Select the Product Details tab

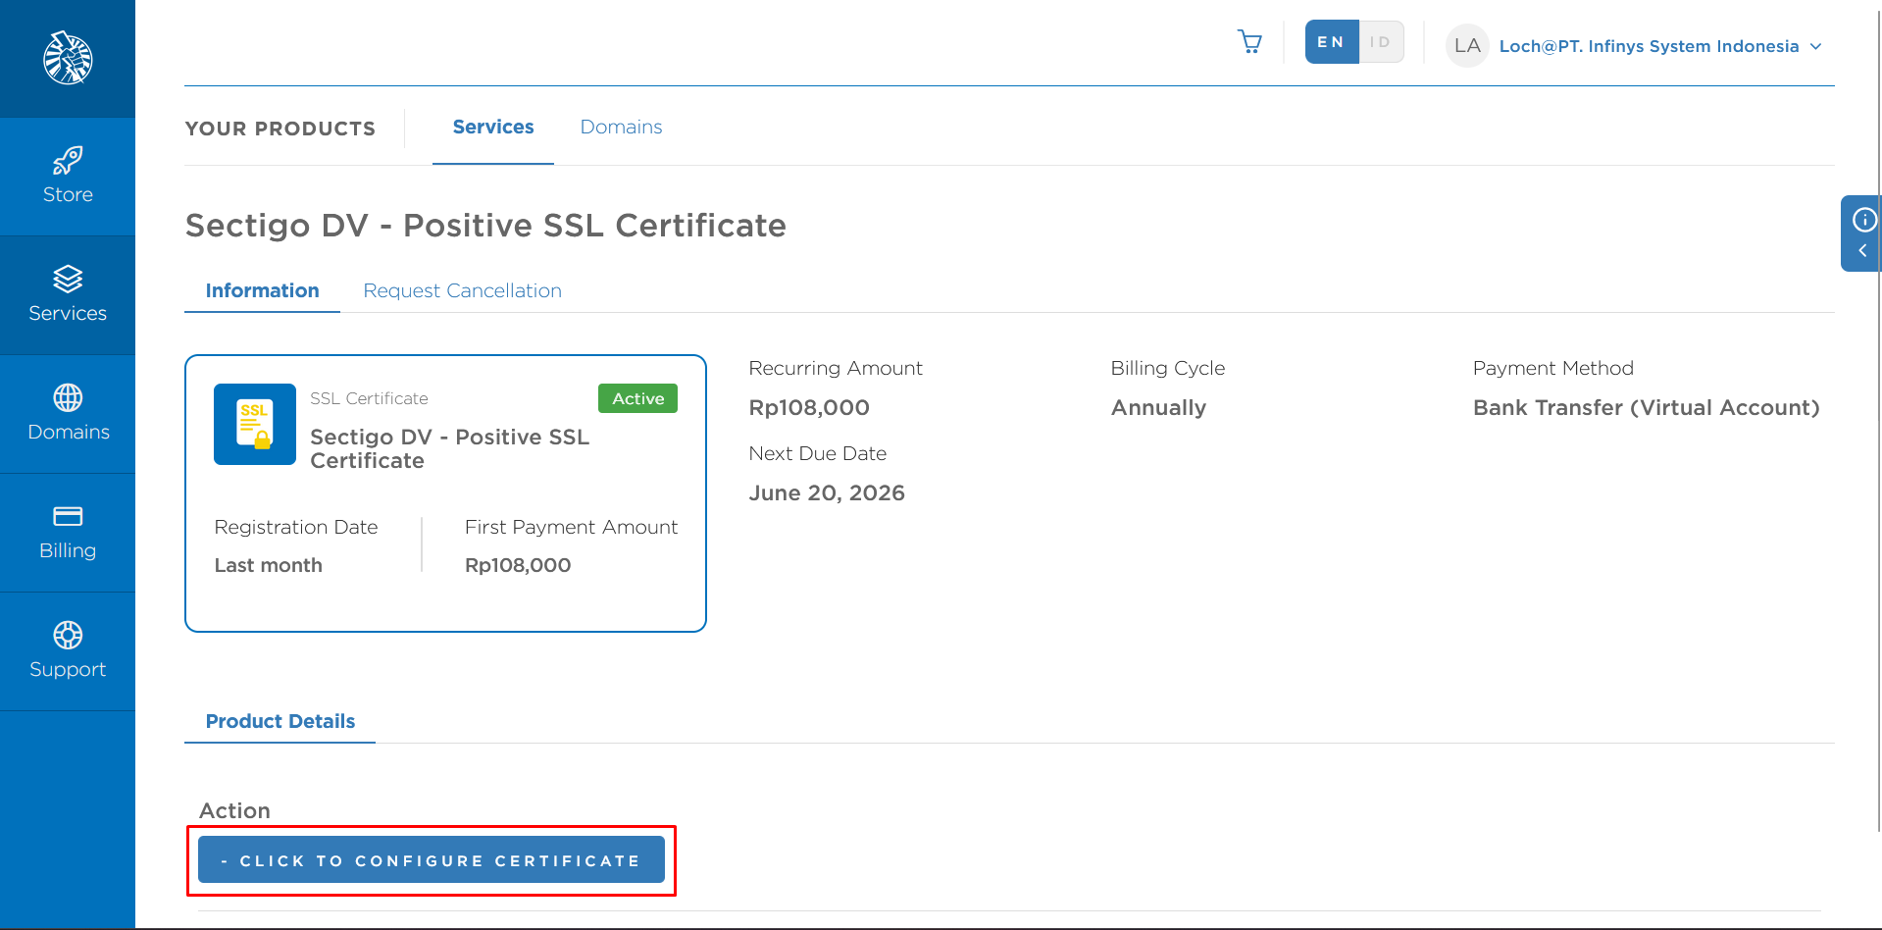(280, 722)
